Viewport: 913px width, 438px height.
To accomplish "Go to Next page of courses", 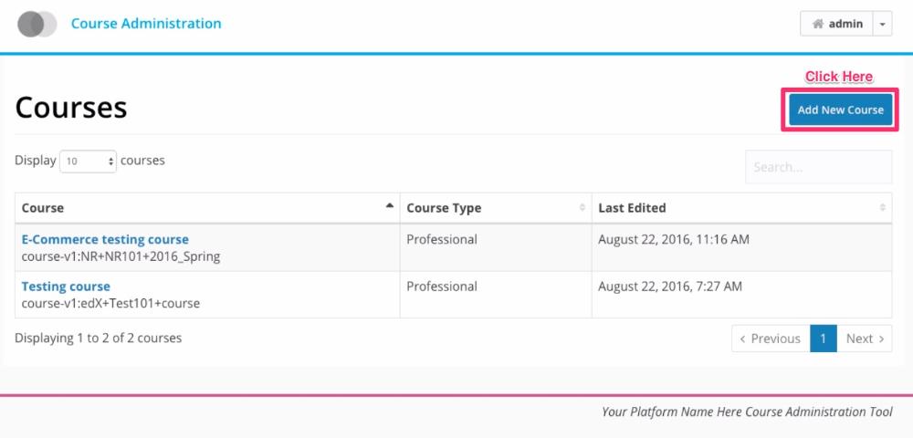I will coord(864,339).
